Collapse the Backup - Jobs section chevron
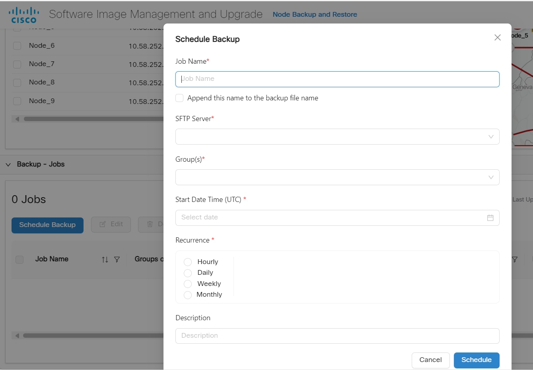533x370 pixels. [8, 164]
